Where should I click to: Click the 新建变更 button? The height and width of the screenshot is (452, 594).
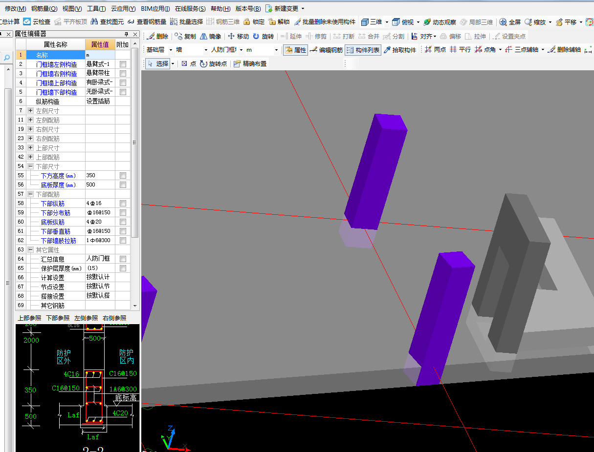(285, 8)
